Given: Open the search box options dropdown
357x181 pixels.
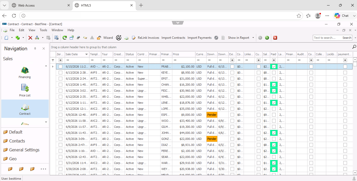Looking at the screenshot, I should 355,38.
